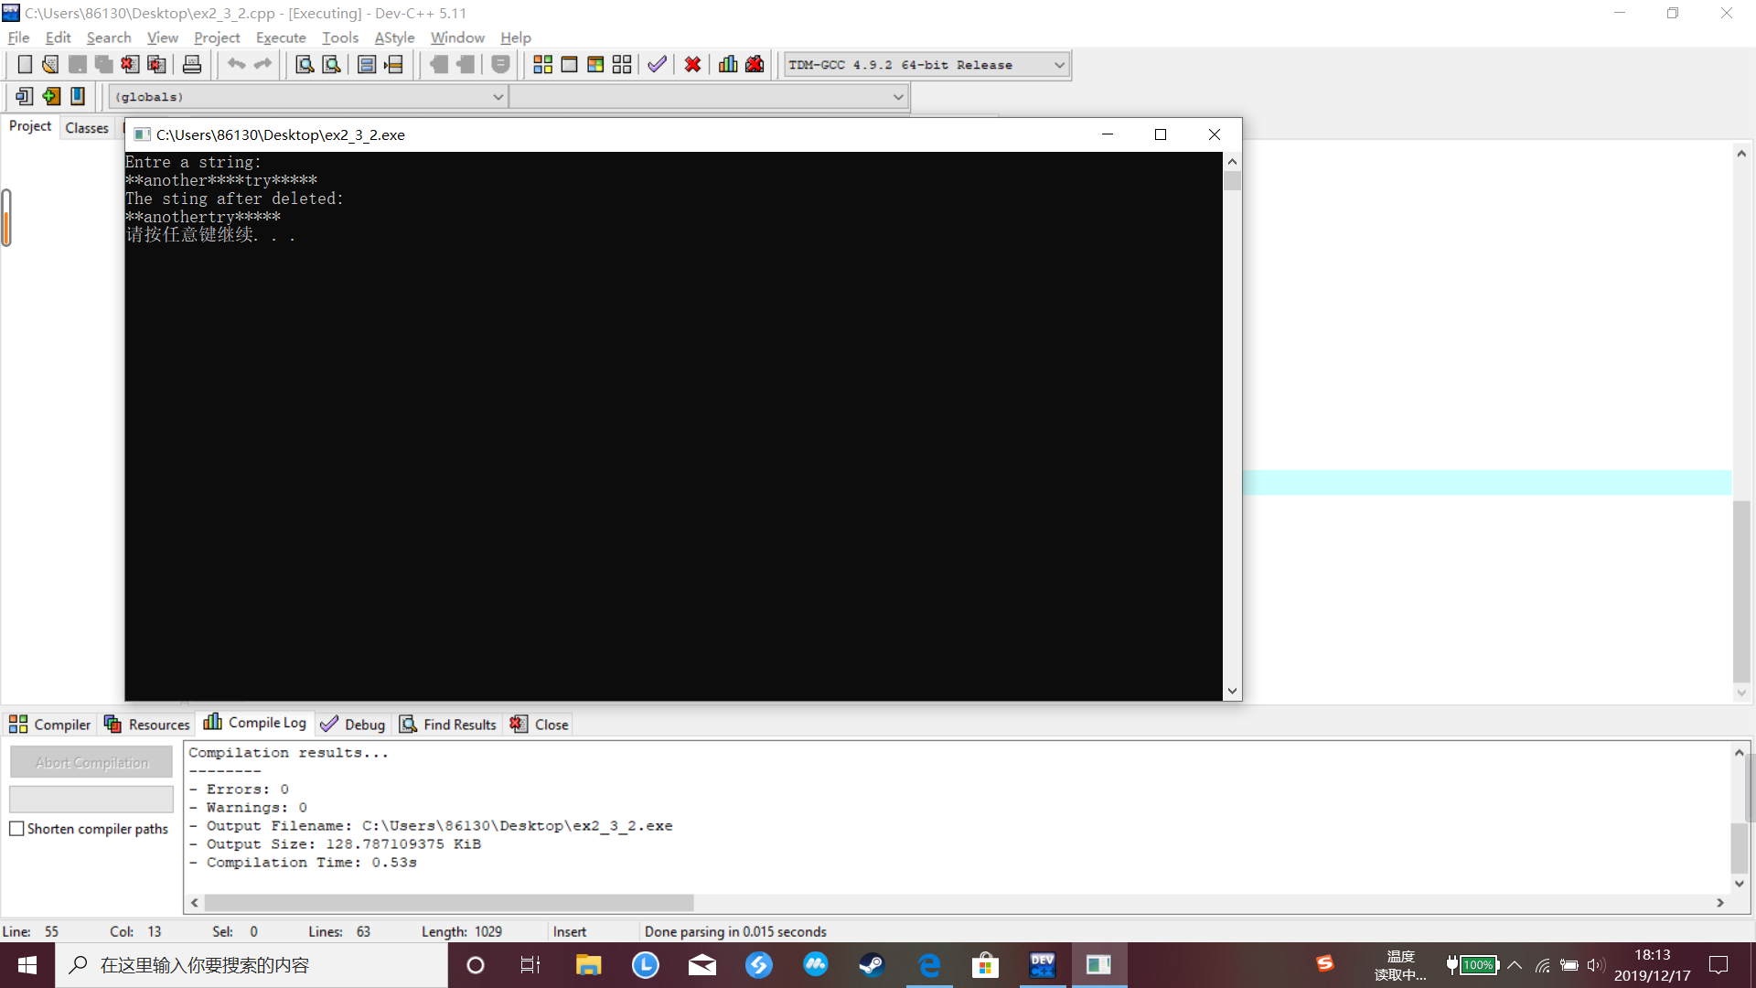This screenshot has width=1756, height=988.
Task: Expand the empty members dropdown
Action: point(897,97)
